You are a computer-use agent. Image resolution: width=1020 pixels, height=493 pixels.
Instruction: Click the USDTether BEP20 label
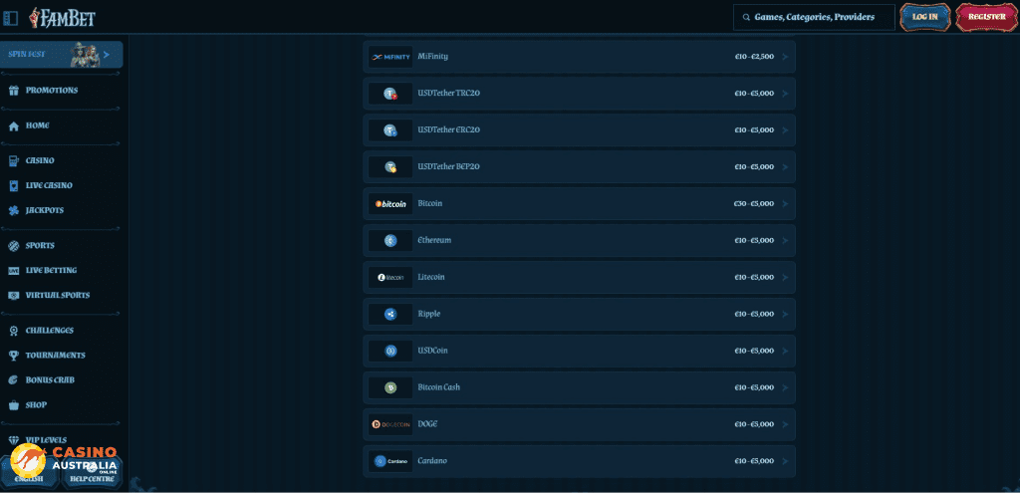pyautogui.click(x=449, y=166)
